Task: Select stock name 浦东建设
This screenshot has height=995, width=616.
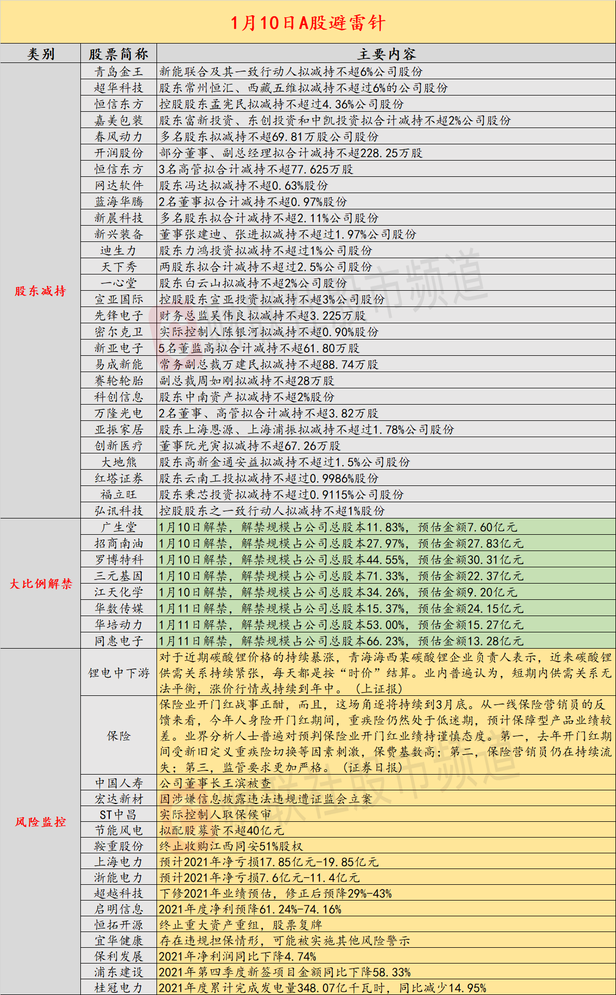Action: coord(119,972)
